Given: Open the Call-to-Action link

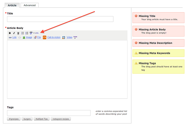Looking at the screenshot, I should [x=54, y=37].
